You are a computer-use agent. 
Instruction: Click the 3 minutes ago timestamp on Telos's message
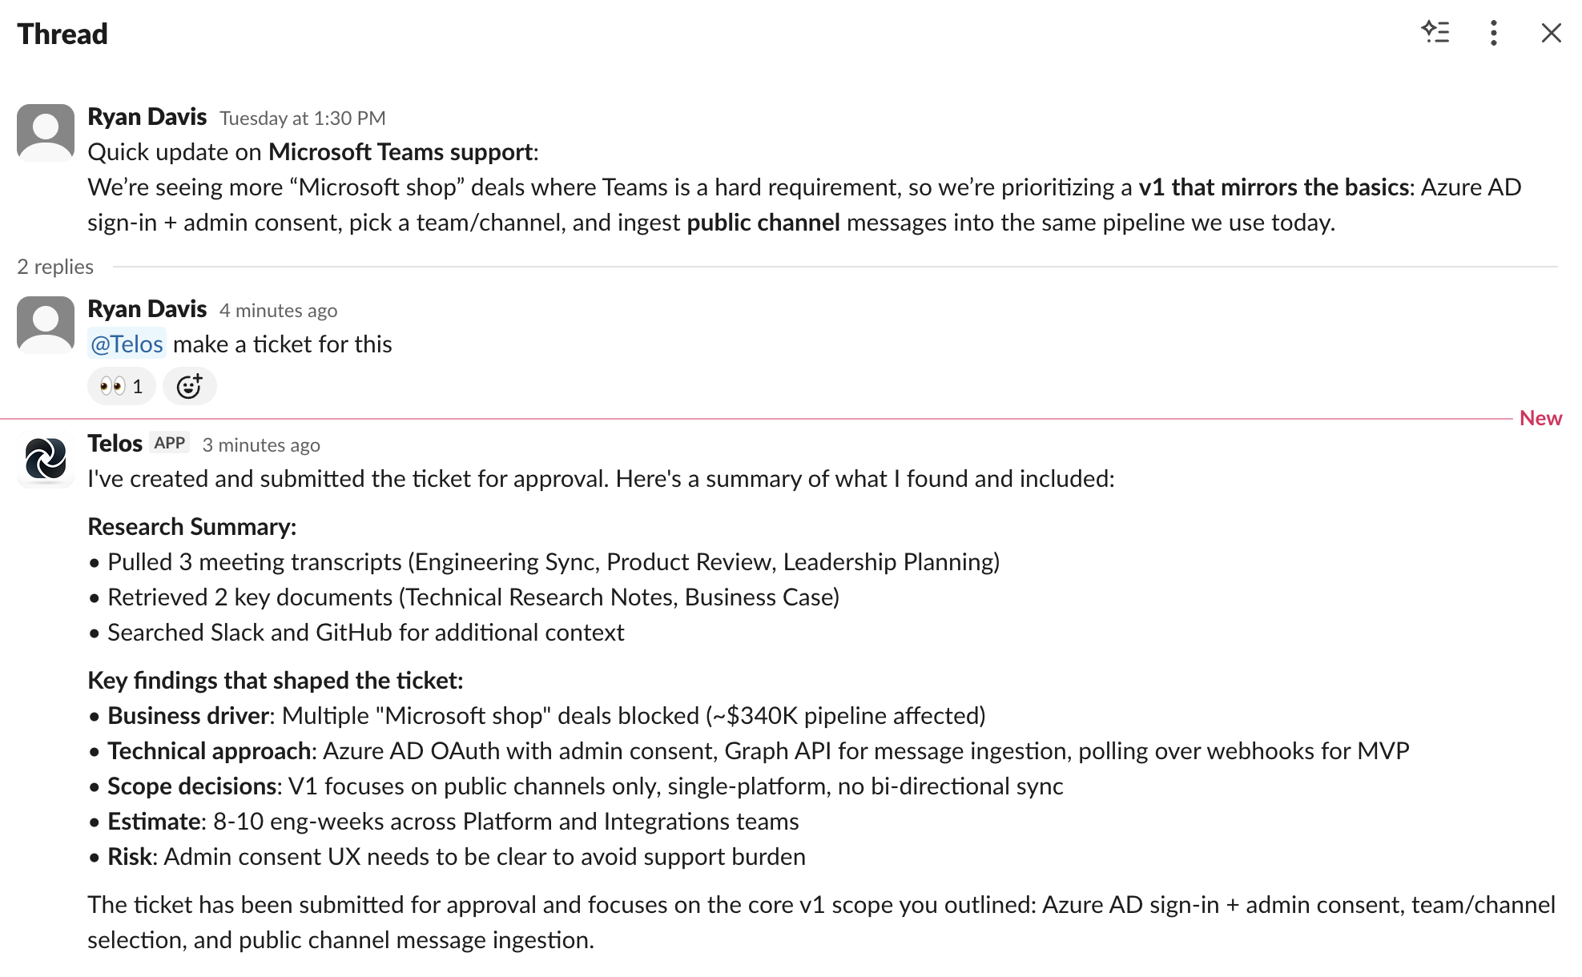pyautogui.click(x=261, y=444)
